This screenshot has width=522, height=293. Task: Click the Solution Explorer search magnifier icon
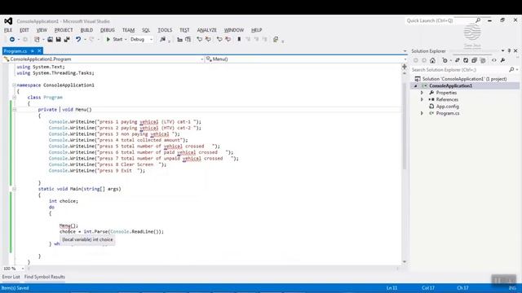coord(511,69)
